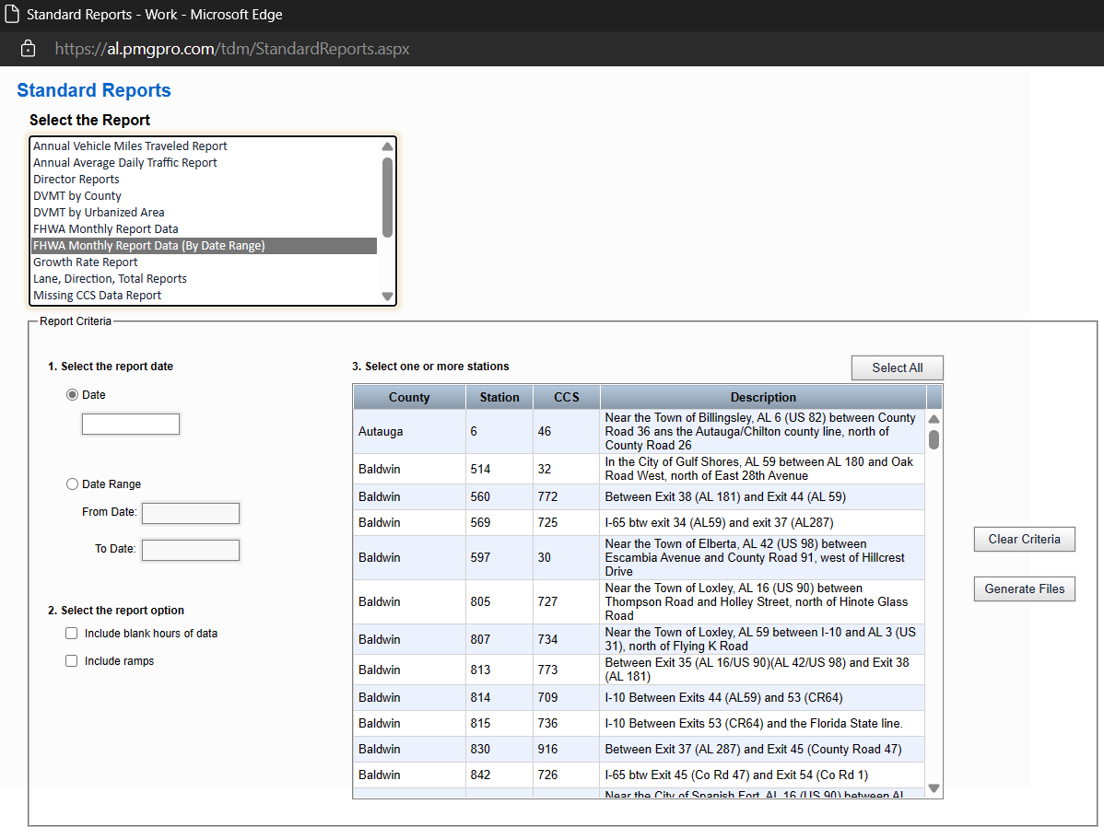1104x839 pixels.
Task: Select Baldwin station 815 row
Action: (639, 724)
